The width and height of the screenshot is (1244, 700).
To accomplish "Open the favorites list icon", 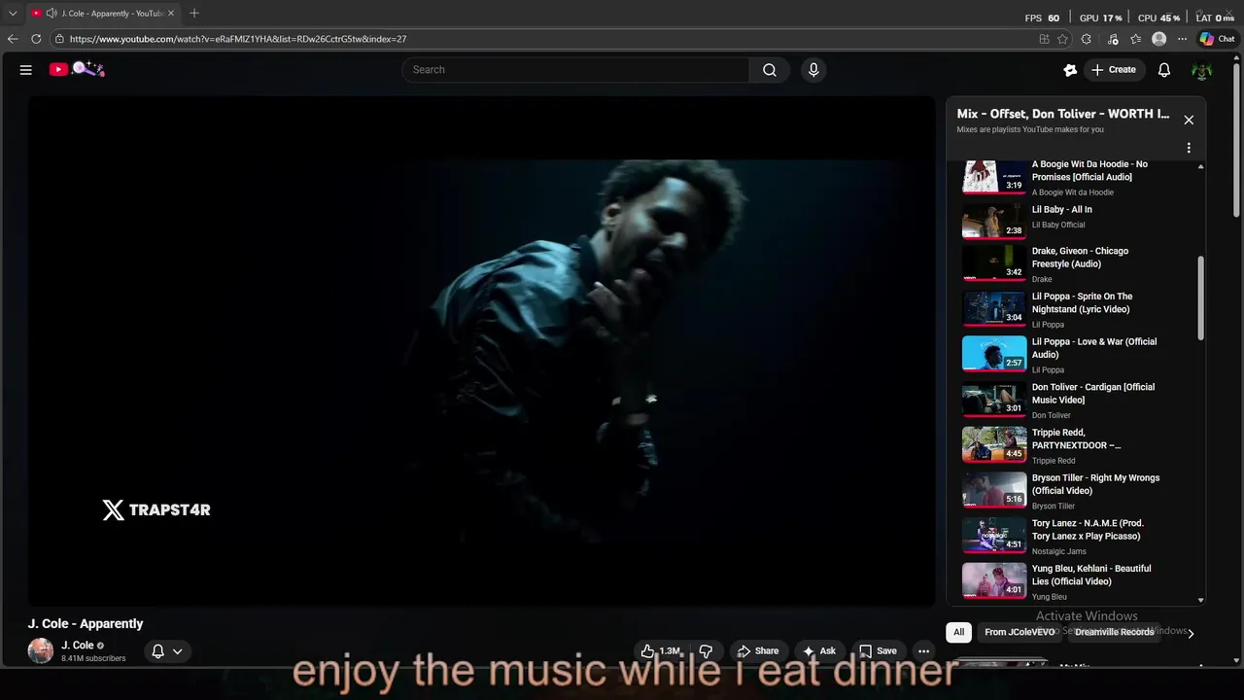I will [x=1136, y=39].
